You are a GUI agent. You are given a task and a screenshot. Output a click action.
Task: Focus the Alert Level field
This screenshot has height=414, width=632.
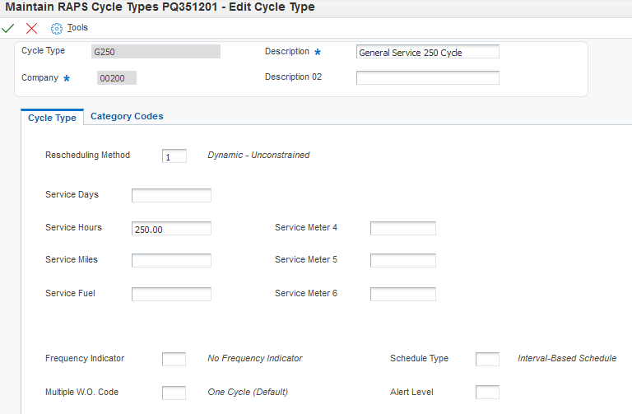coord(487,393)
